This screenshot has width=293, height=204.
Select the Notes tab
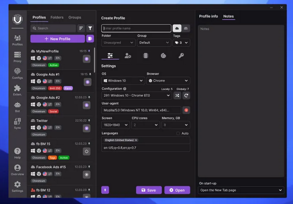[x=229, y=16]
